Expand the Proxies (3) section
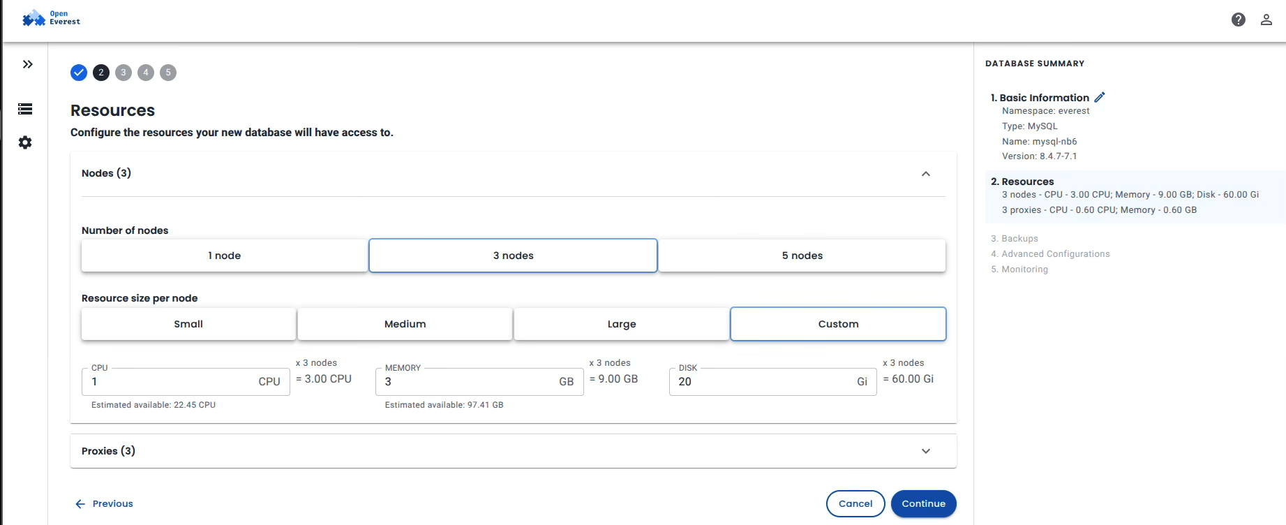Image resolution: width=1286 pixels, height=525 pixels. point(925,451)
